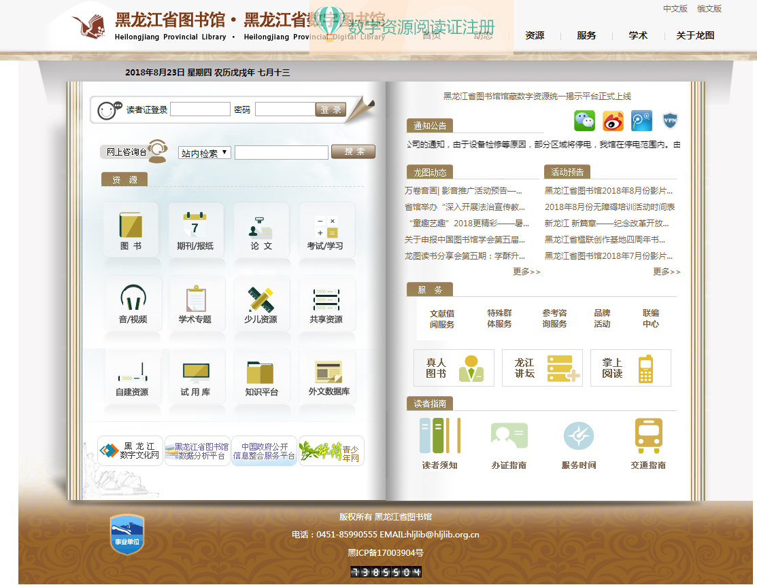Open the 学术 top navigation menu
The image size is (757, 585).
(x=638, y=35)
